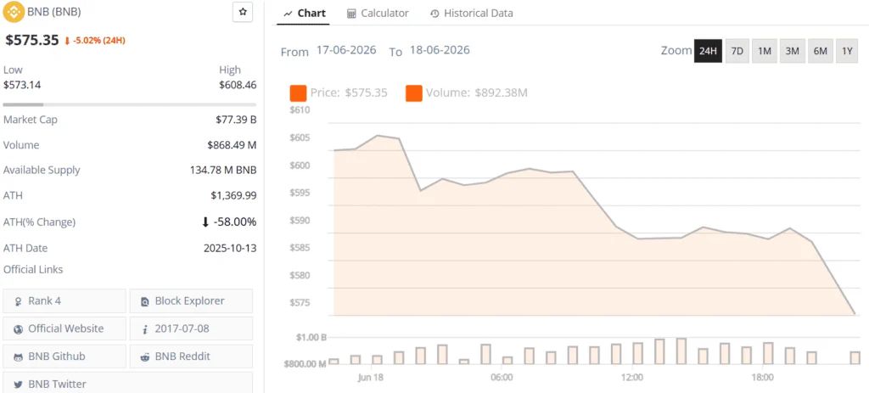Viewport: 869px width, 393px height.
Task: Click the Low value $573.14
Action: (22, 85)
